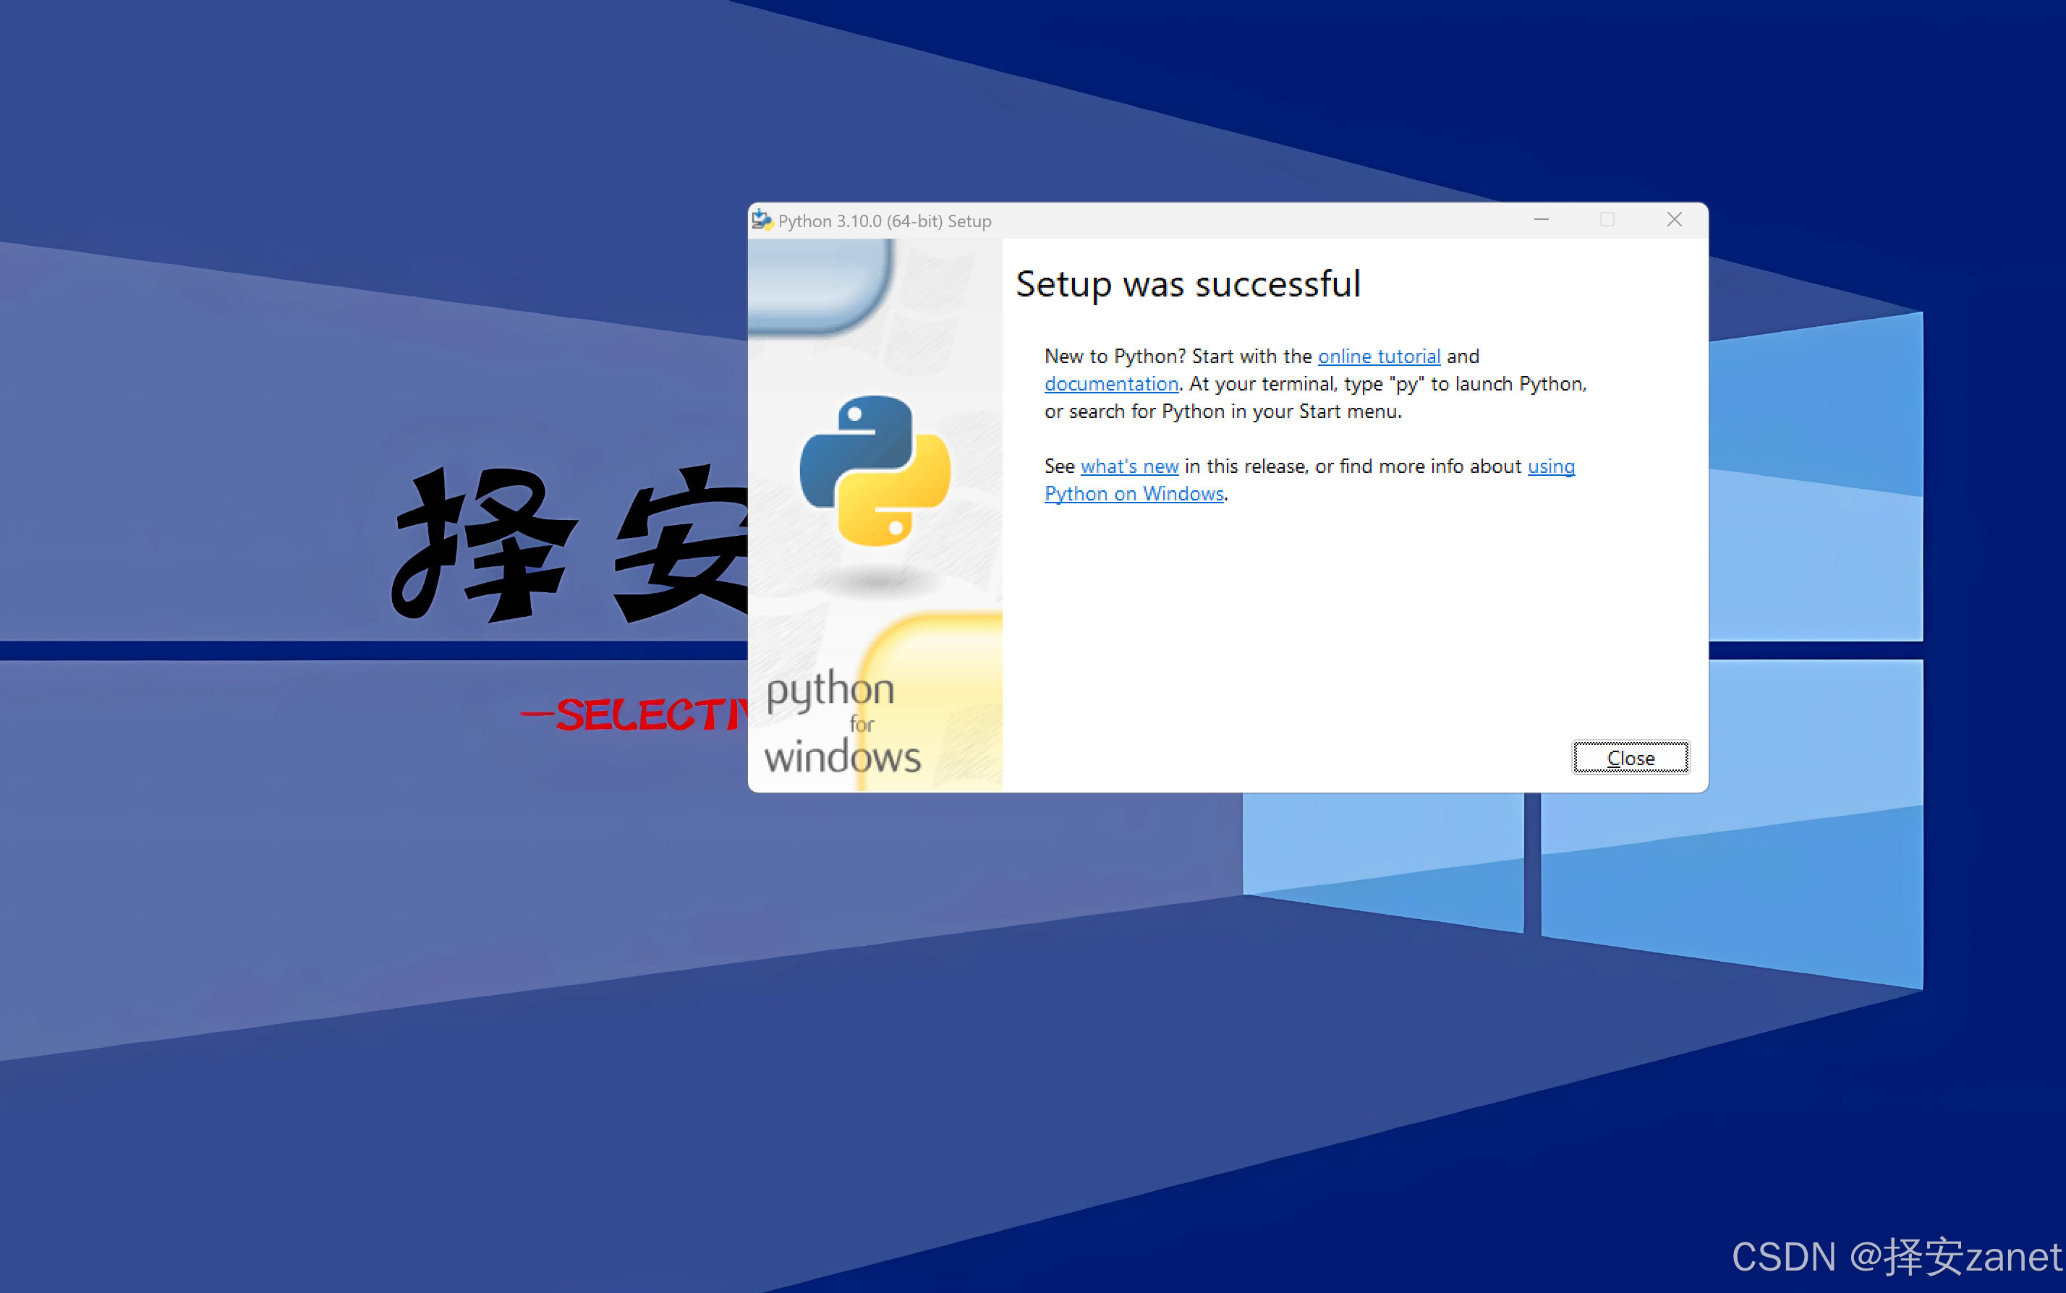Minimize the Python Setup window
Viewport: 2066px width, 1293px height.
point(1542,220)
